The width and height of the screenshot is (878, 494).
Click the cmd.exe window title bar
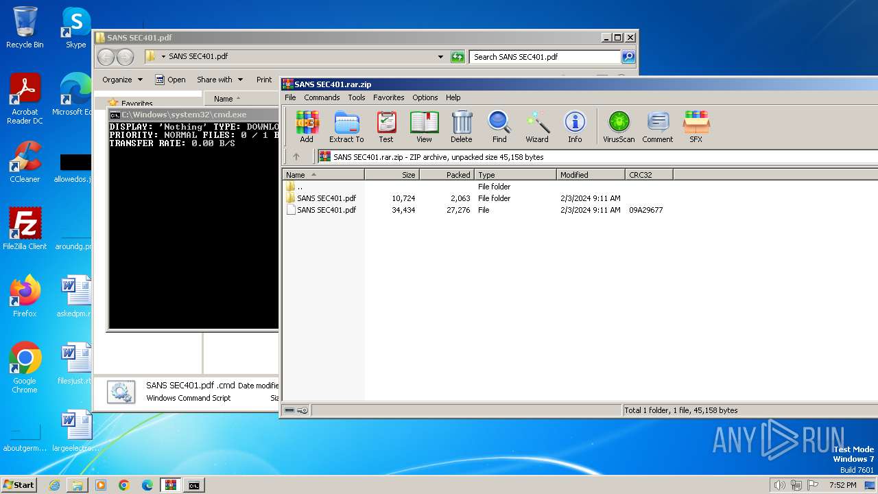[x=194, y=115]
